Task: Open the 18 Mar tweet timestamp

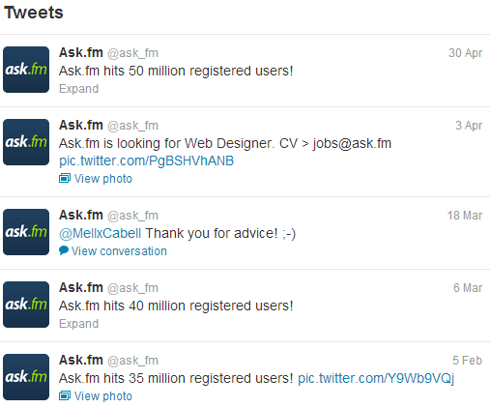Action: pyautogui.click(x=465, y=216)
